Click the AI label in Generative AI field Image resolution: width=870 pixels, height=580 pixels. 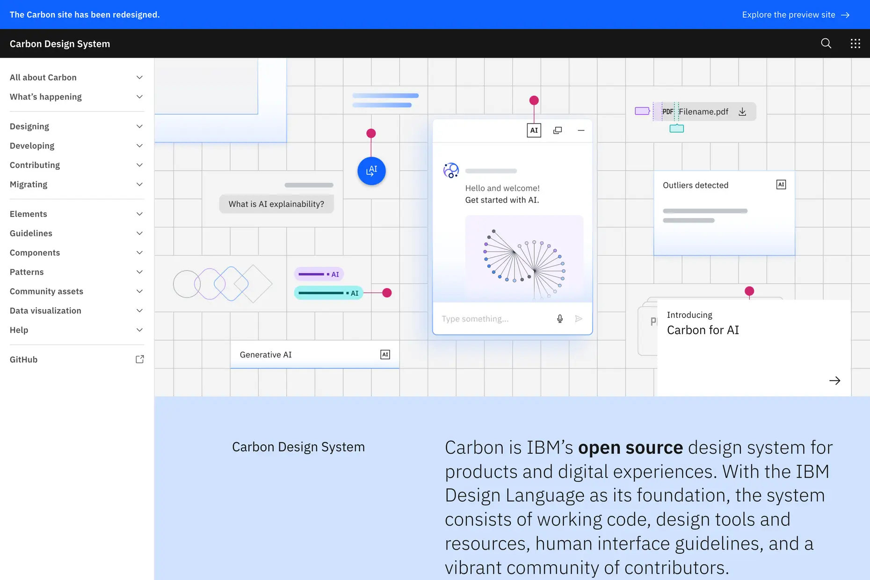click(385, 355)
